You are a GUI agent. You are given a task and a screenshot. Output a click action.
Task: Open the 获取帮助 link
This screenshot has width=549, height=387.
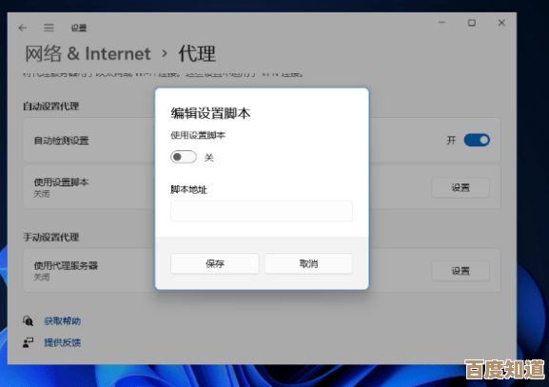point(63,320)
